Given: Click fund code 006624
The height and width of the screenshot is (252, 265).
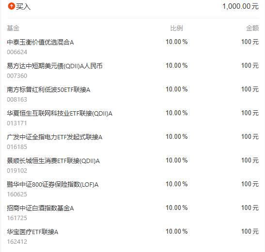Looking at the screenshot, I should click(x=17, y=52).
